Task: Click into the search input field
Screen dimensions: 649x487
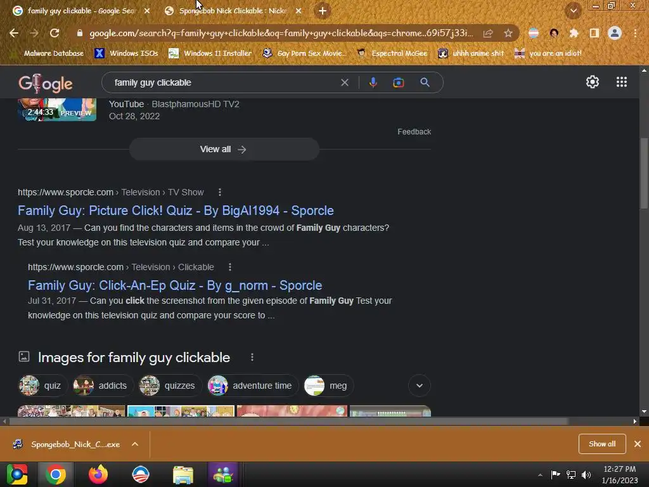Action: [224, 82]
